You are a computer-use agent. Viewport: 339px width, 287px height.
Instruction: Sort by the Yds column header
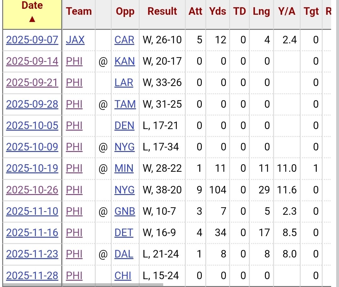[218, 12]
